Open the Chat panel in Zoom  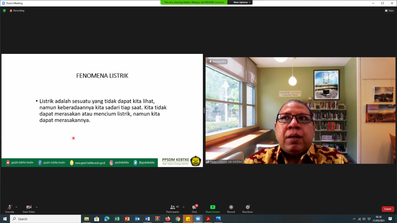pyautogui.click(x=194, y=209)
